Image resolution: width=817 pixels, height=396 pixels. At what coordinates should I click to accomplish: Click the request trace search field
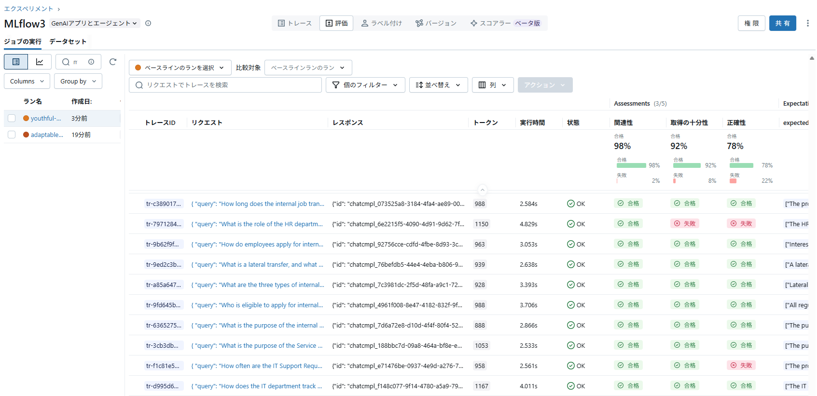tap(225, 85)
